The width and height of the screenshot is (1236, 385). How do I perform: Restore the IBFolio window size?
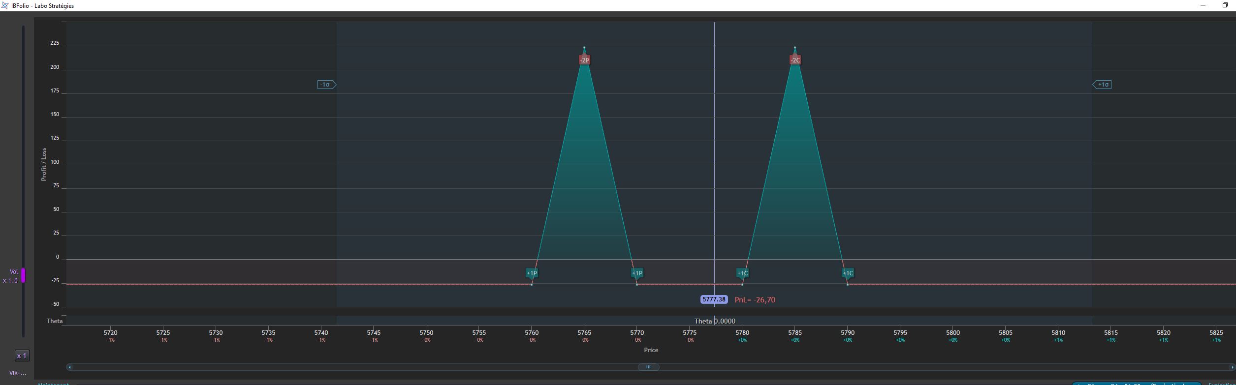tap(1225, 5)
